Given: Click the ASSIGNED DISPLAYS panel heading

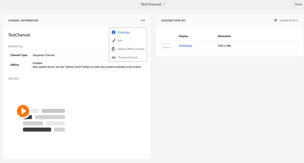Looking at the screenshot, I should click(173, 21).
